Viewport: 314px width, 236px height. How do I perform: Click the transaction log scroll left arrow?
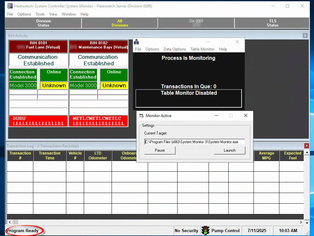[10, 222]
